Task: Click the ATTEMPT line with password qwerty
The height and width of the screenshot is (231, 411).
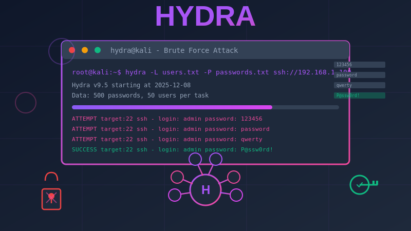Action: (167, 139)
